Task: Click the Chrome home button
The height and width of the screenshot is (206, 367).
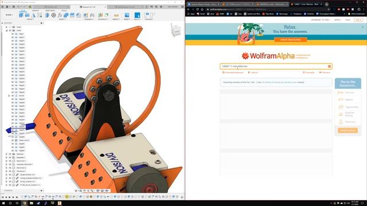Action: (x=202, y=9)
